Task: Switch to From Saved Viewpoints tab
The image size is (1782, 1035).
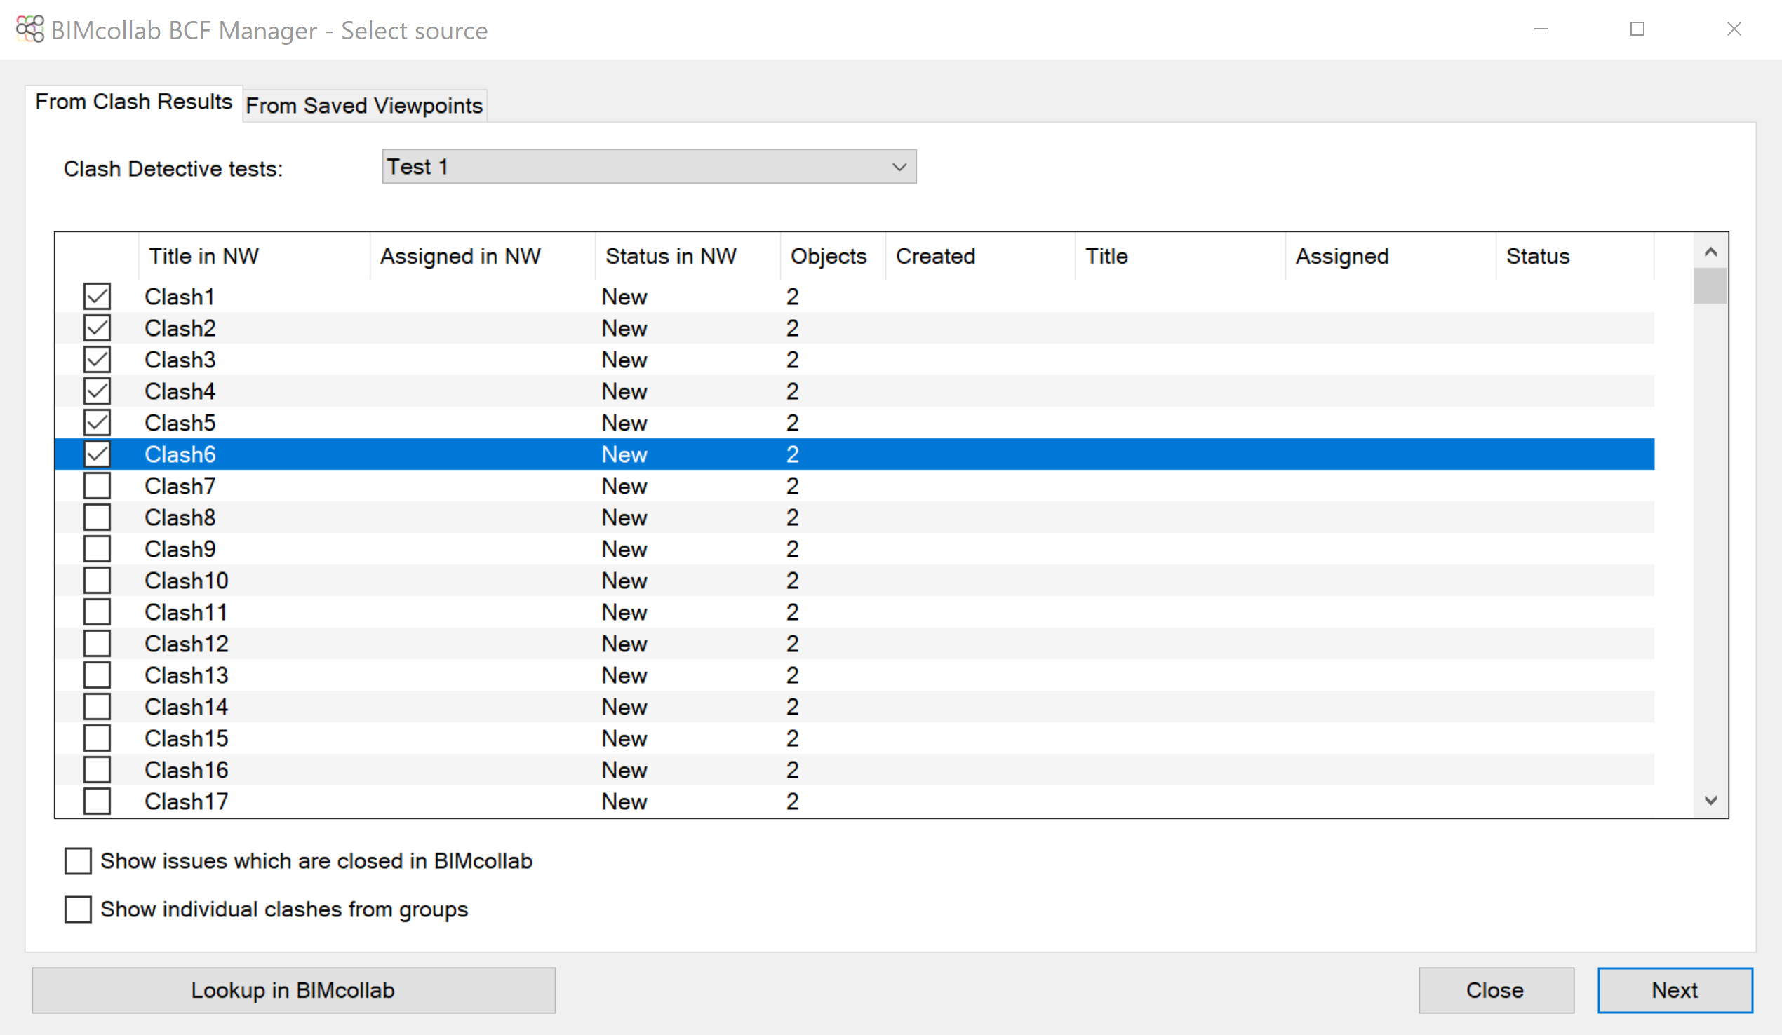Action: point(364,105)
